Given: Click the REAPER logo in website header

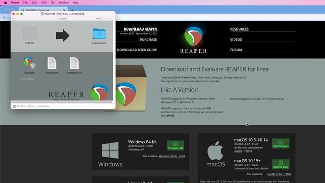Looking at the screenshot, I should coord(193,40).
